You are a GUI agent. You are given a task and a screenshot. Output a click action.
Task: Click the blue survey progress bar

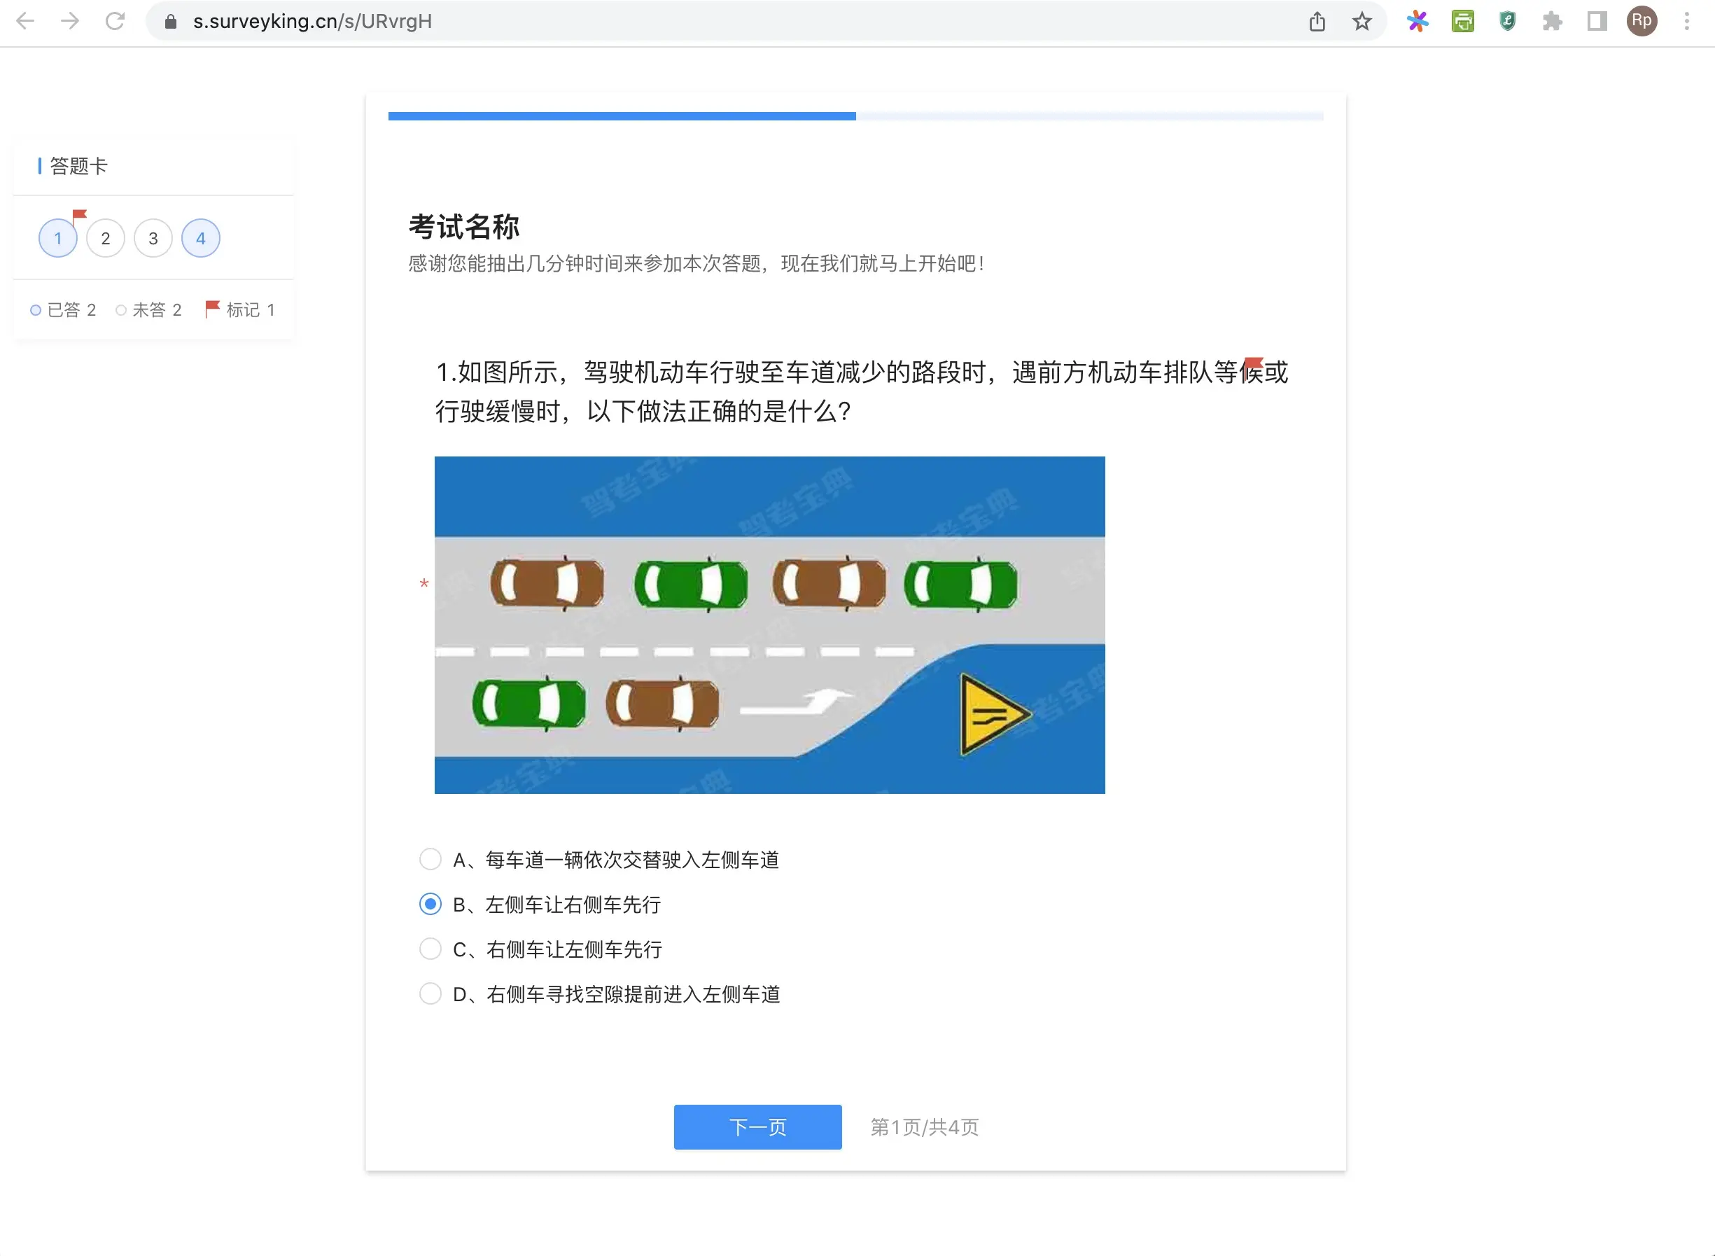point(621,116)
